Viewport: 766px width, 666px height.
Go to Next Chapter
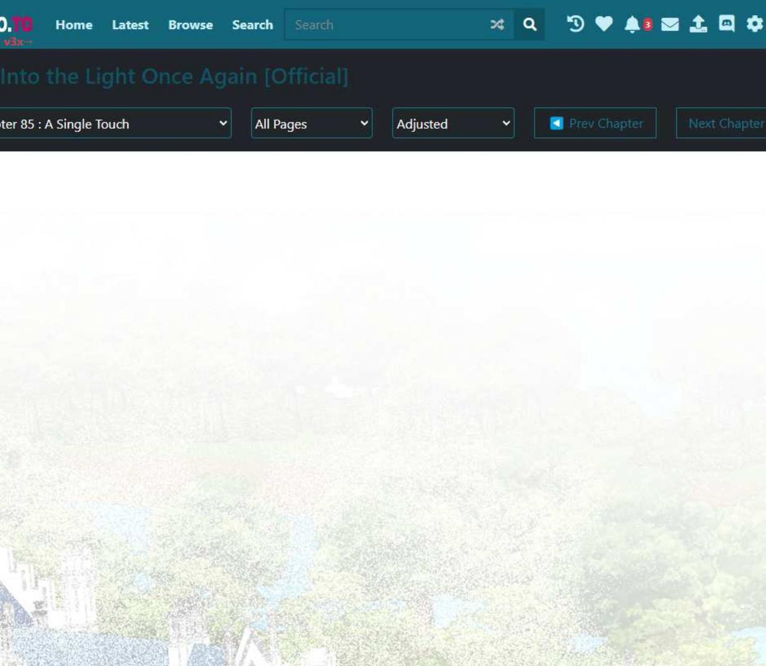[x=722, y=123]
